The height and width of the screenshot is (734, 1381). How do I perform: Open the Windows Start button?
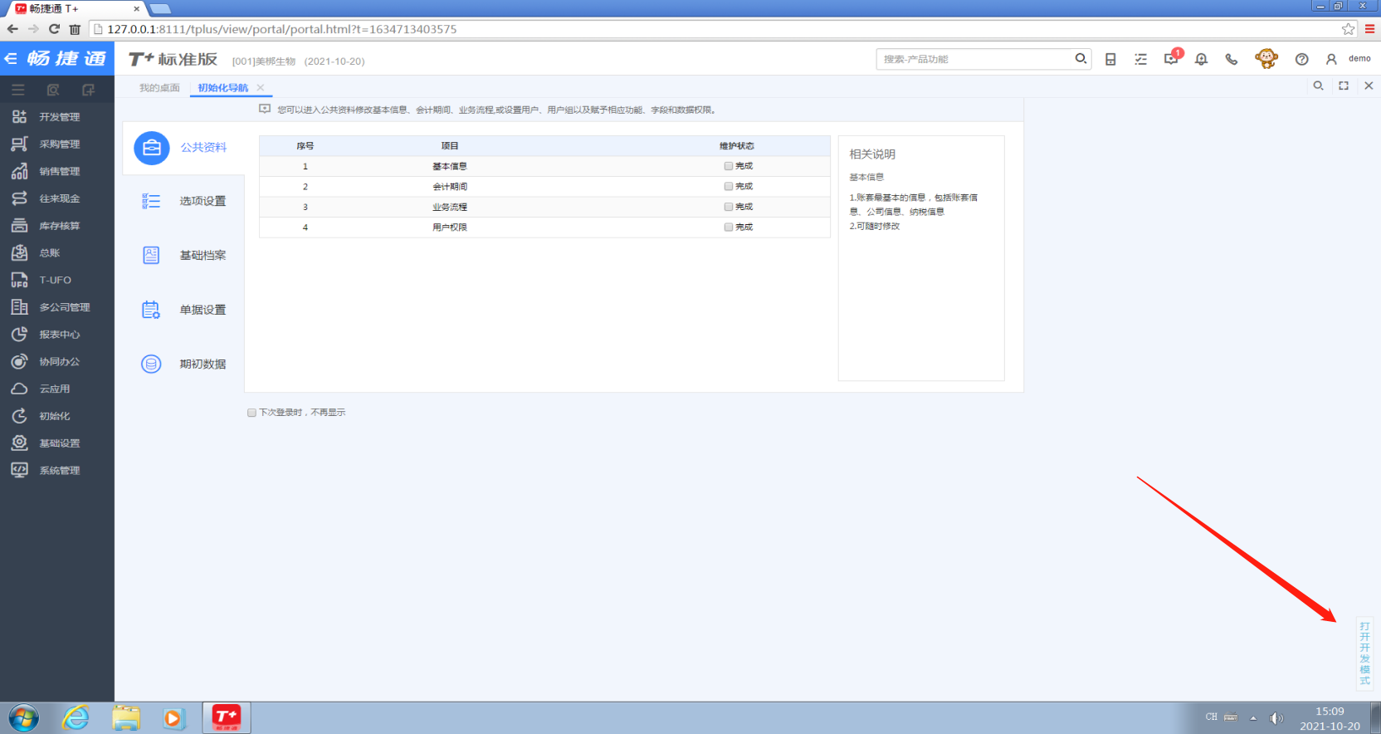click(x=24, y=717)
